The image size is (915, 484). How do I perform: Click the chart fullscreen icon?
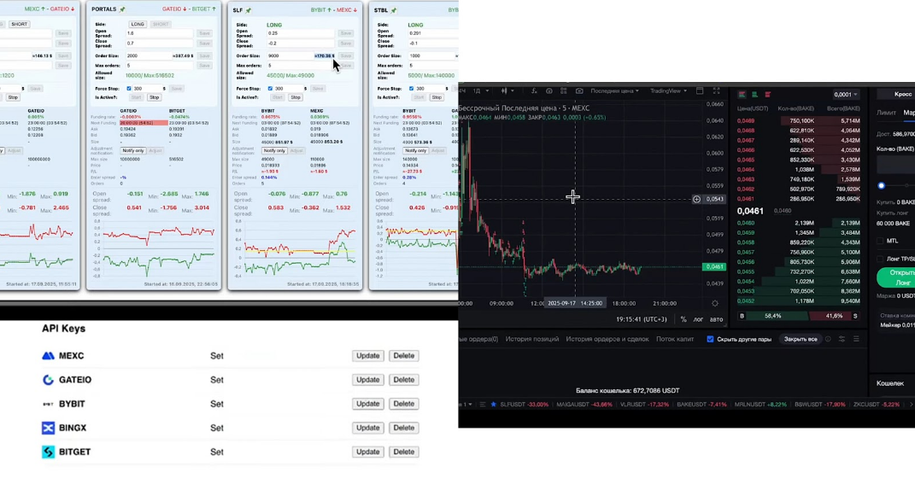click(717, 91)
